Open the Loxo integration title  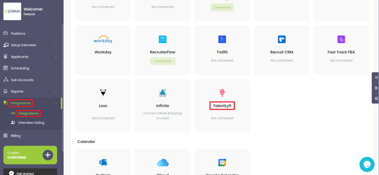pos(103,106)
